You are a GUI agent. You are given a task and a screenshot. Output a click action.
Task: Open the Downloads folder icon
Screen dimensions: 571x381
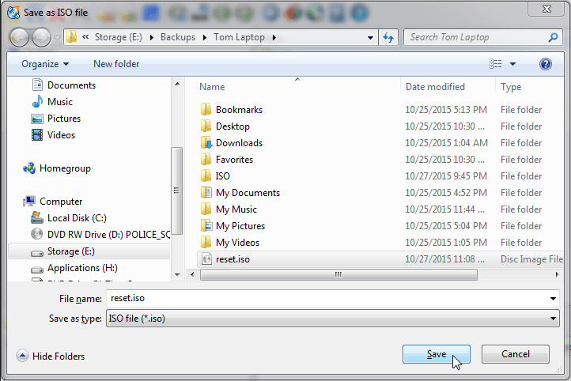click(206, 143)
